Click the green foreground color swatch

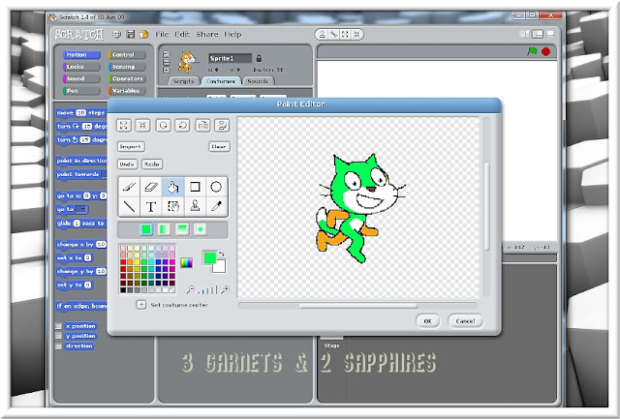pos(209,257)
